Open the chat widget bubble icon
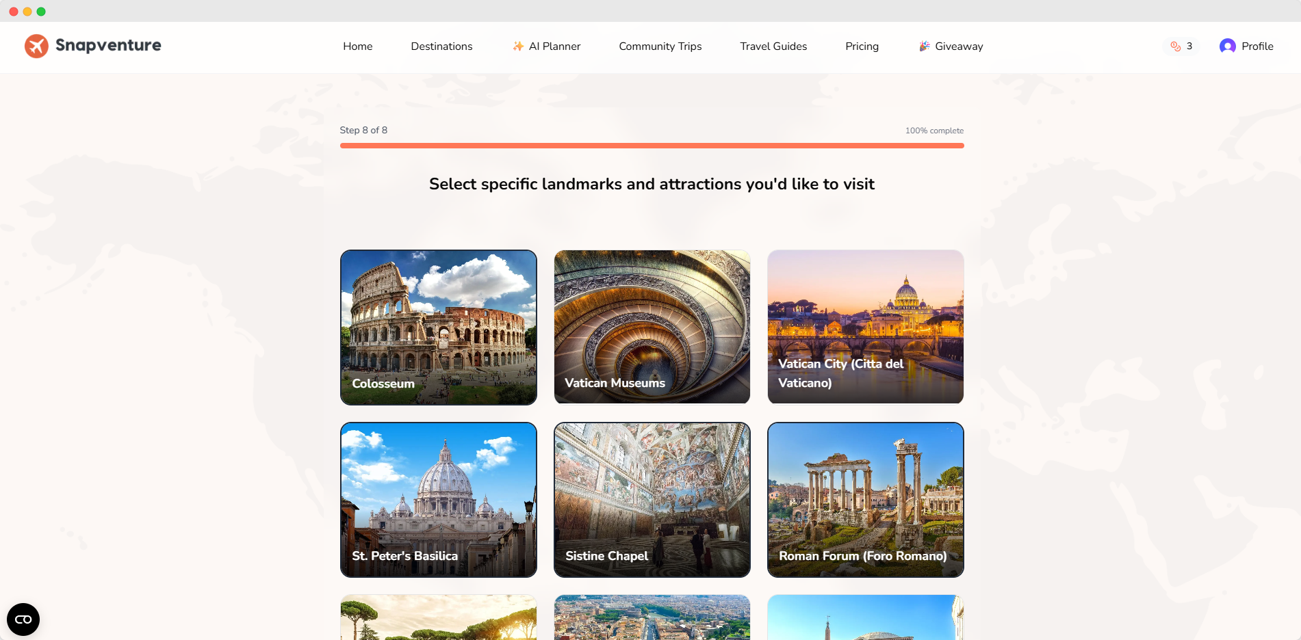 click(x=23, y=619)
